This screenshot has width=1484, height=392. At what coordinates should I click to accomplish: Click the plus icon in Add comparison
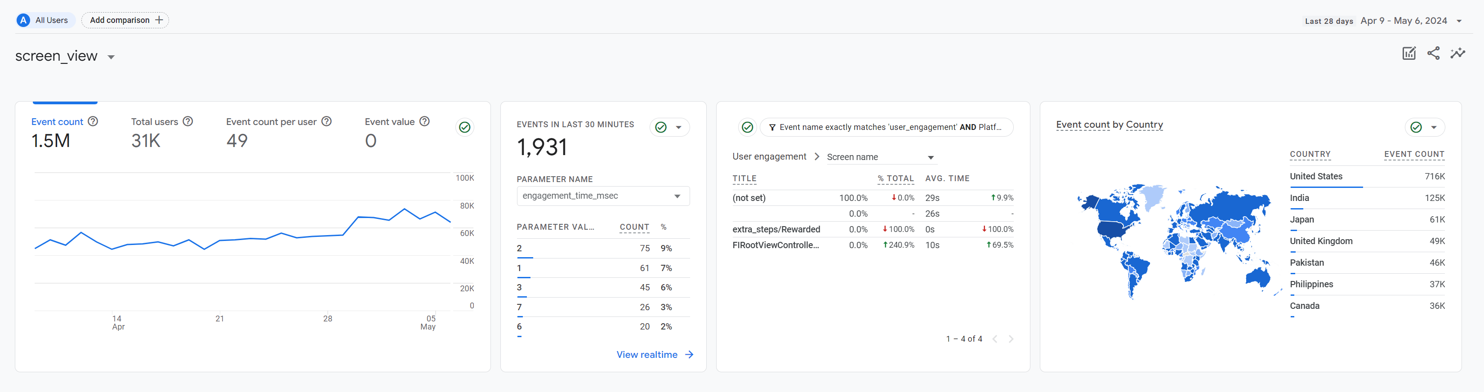pyautogui.click(x=159, y=20)
